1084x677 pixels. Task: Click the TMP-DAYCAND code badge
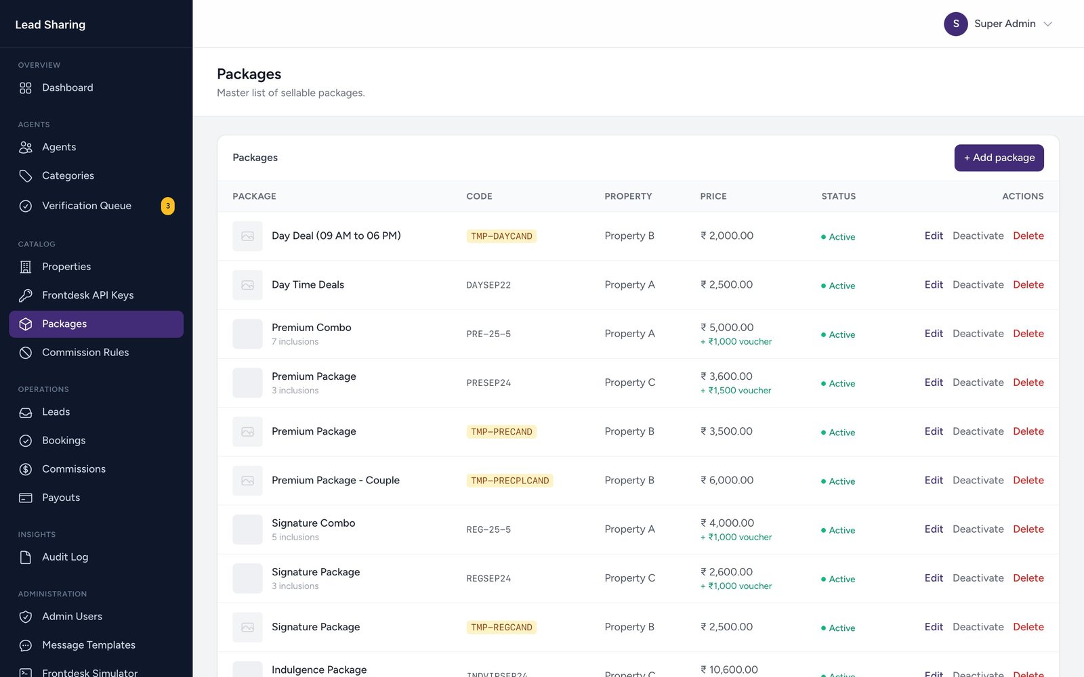coord(501,236)
